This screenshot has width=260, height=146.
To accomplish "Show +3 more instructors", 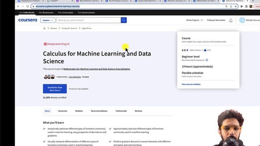I will [x=85, y=77].
